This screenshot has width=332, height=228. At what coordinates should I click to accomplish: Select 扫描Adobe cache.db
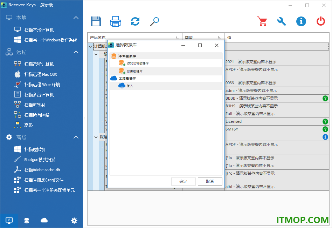(x=42, y=170)
